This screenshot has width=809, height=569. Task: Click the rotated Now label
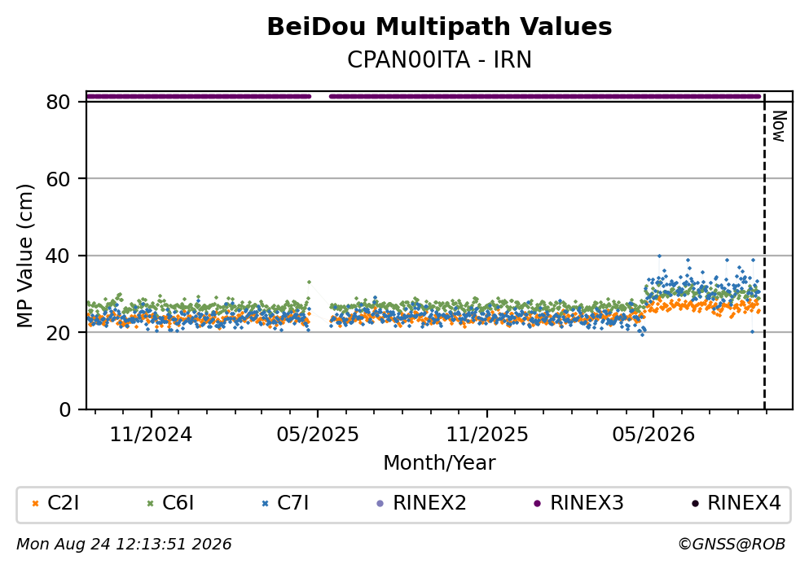coord(779,126)
